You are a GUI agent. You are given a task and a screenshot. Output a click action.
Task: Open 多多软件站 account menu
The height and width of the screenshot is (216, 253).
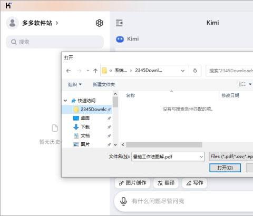40,23
